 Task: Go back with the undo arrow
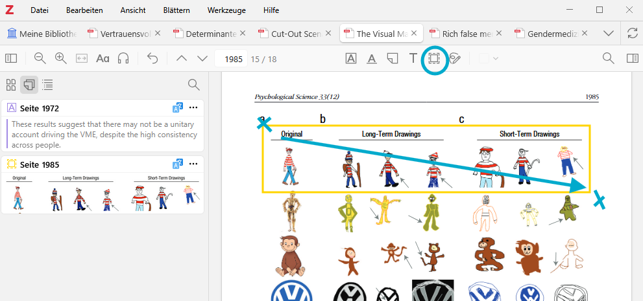pos(152,58)
